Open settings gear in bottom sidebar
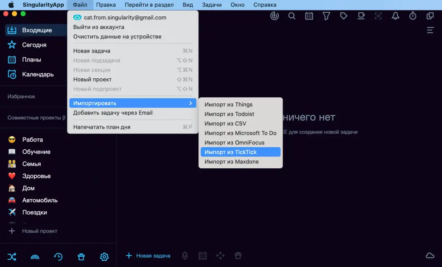Image resolution: width=442 pixels, height=267 pixels. pyautogui.click(x=104, y=257)
